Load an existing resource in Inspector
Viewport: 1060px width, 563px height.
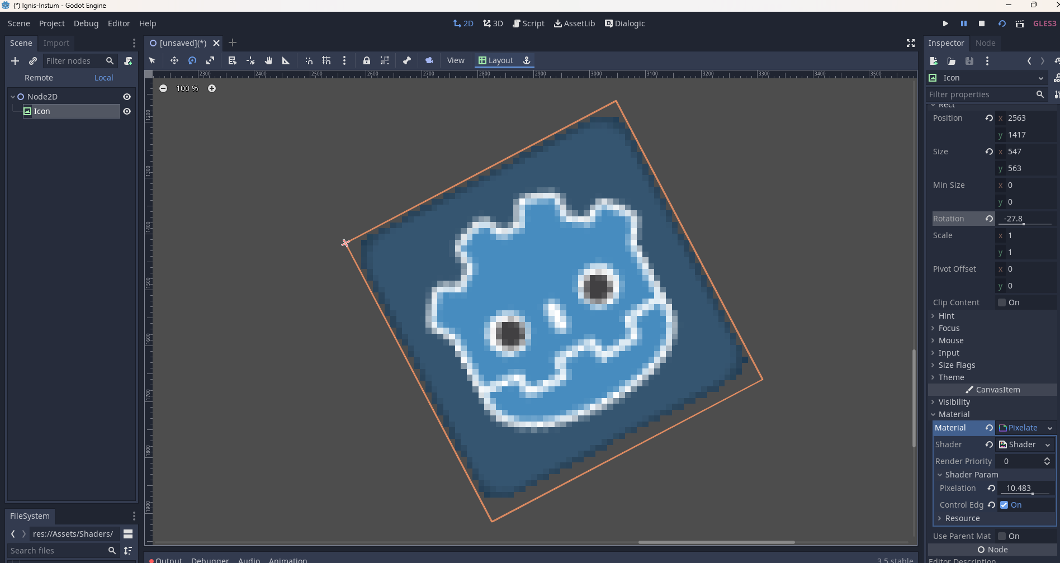(x=952, y=61)
